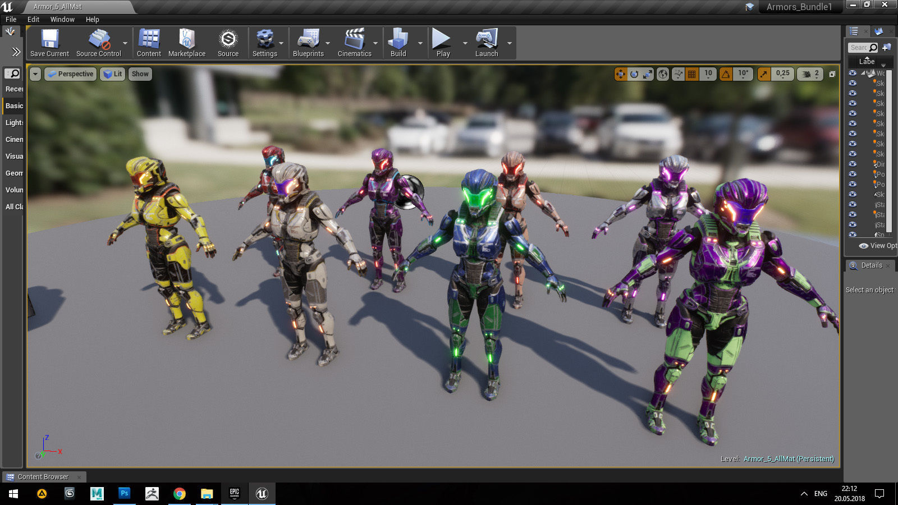Open the Source Control toolbar button
The width and height of the screenshot is (898, 505).
(x=99, y=43)
